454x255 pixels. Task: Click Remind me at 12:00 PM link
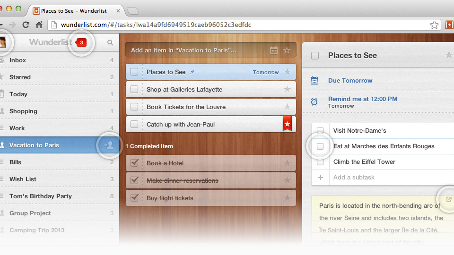pos(363,99)
